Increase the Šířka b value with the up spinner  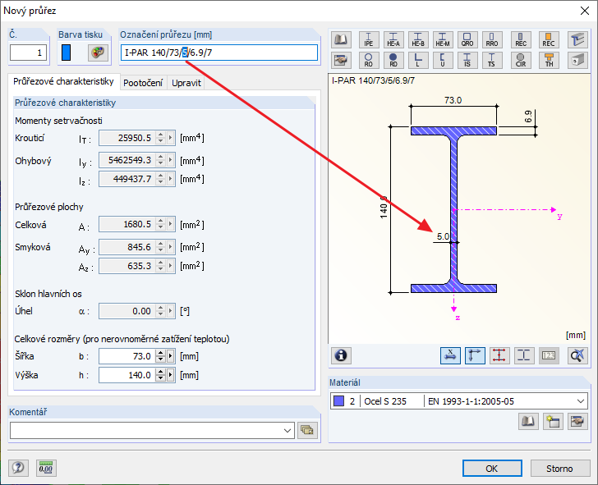pos(161,353)
